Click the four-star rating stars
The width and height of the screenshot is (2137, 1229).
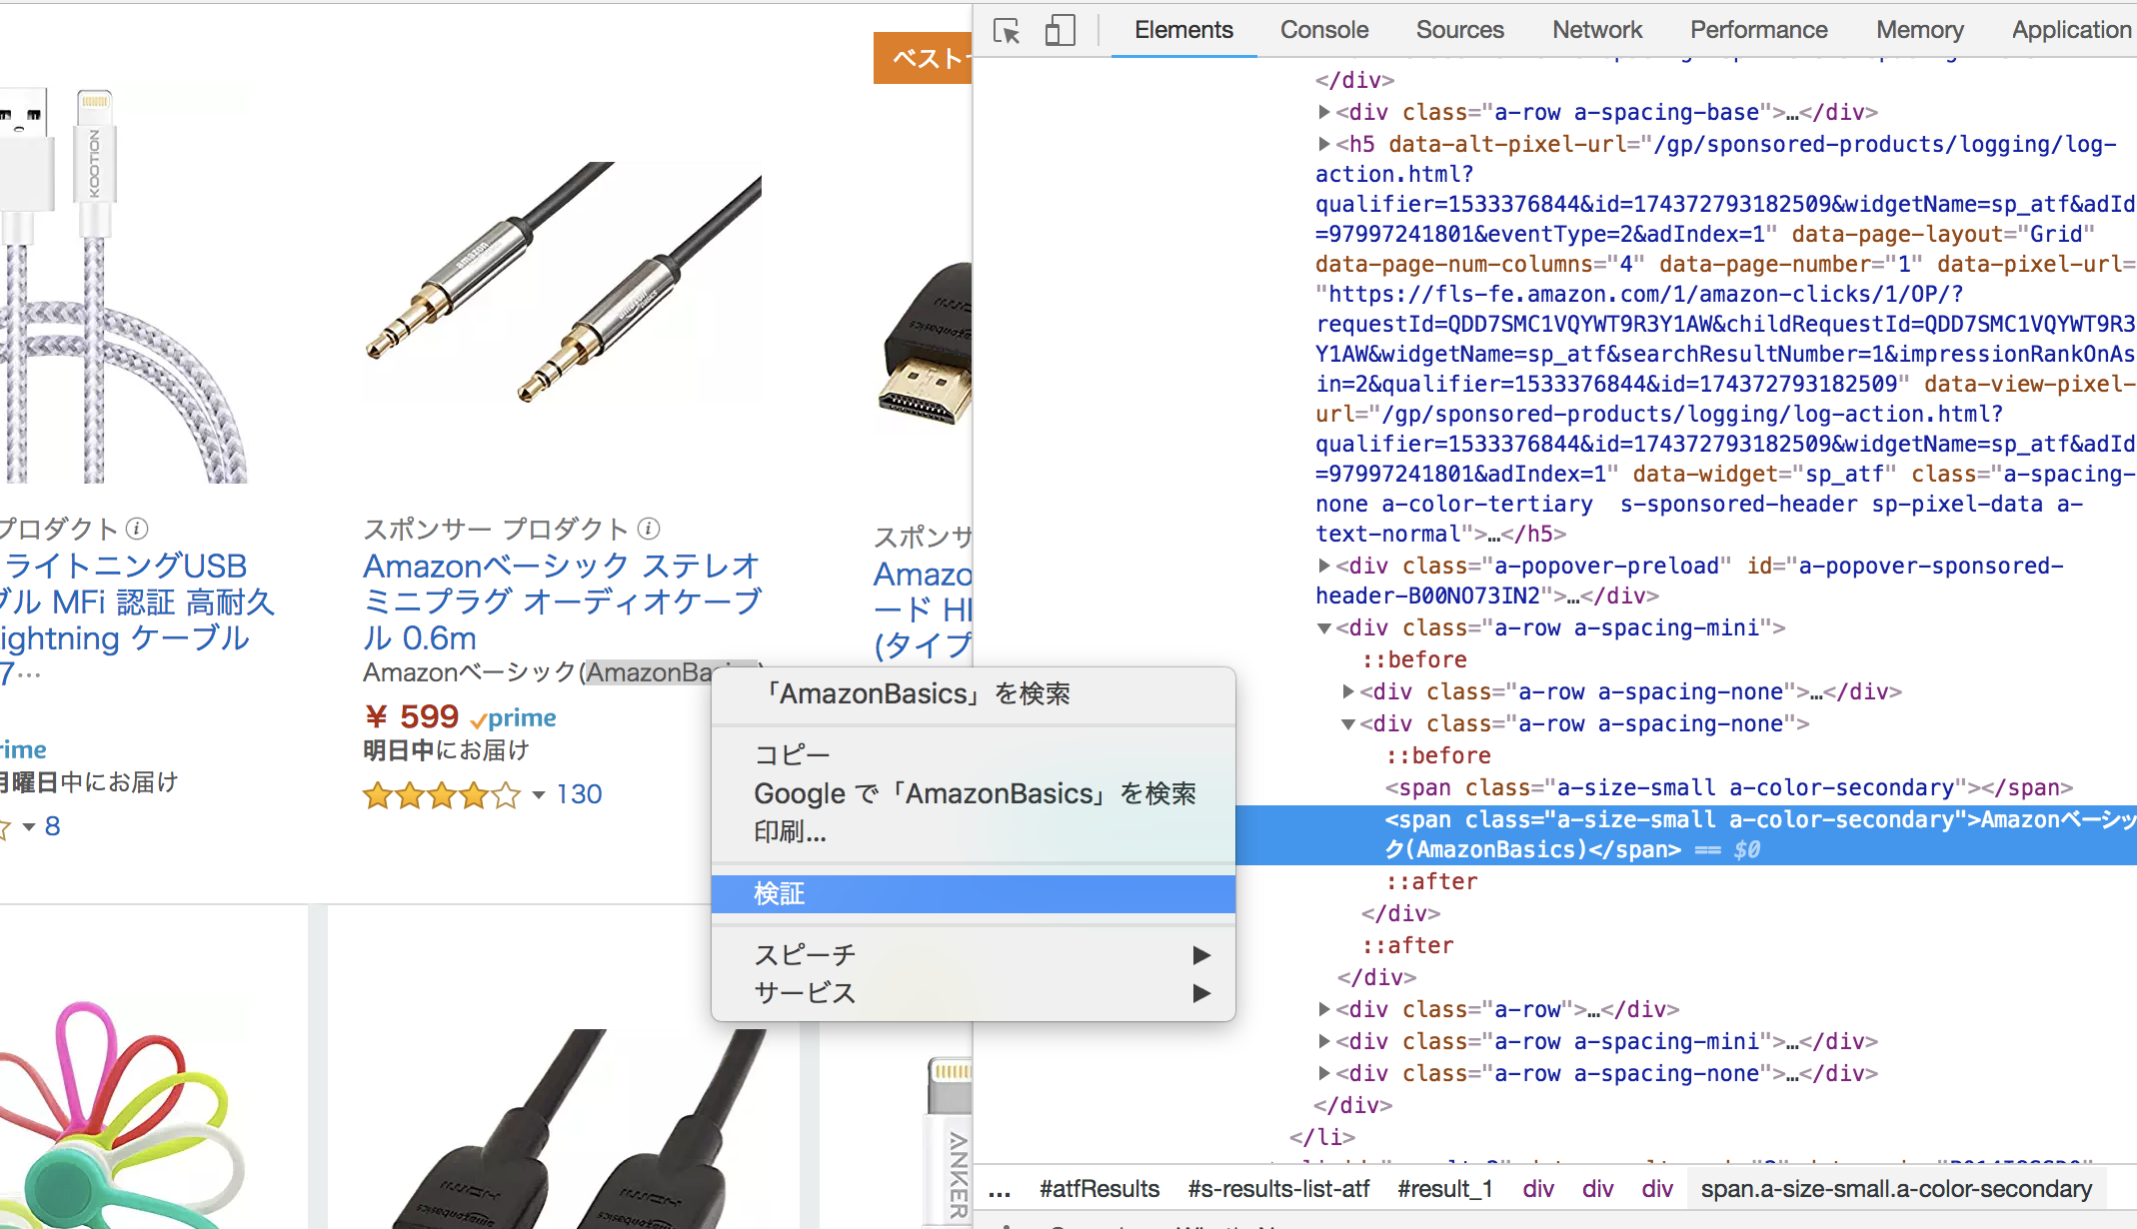pos(443,794)
